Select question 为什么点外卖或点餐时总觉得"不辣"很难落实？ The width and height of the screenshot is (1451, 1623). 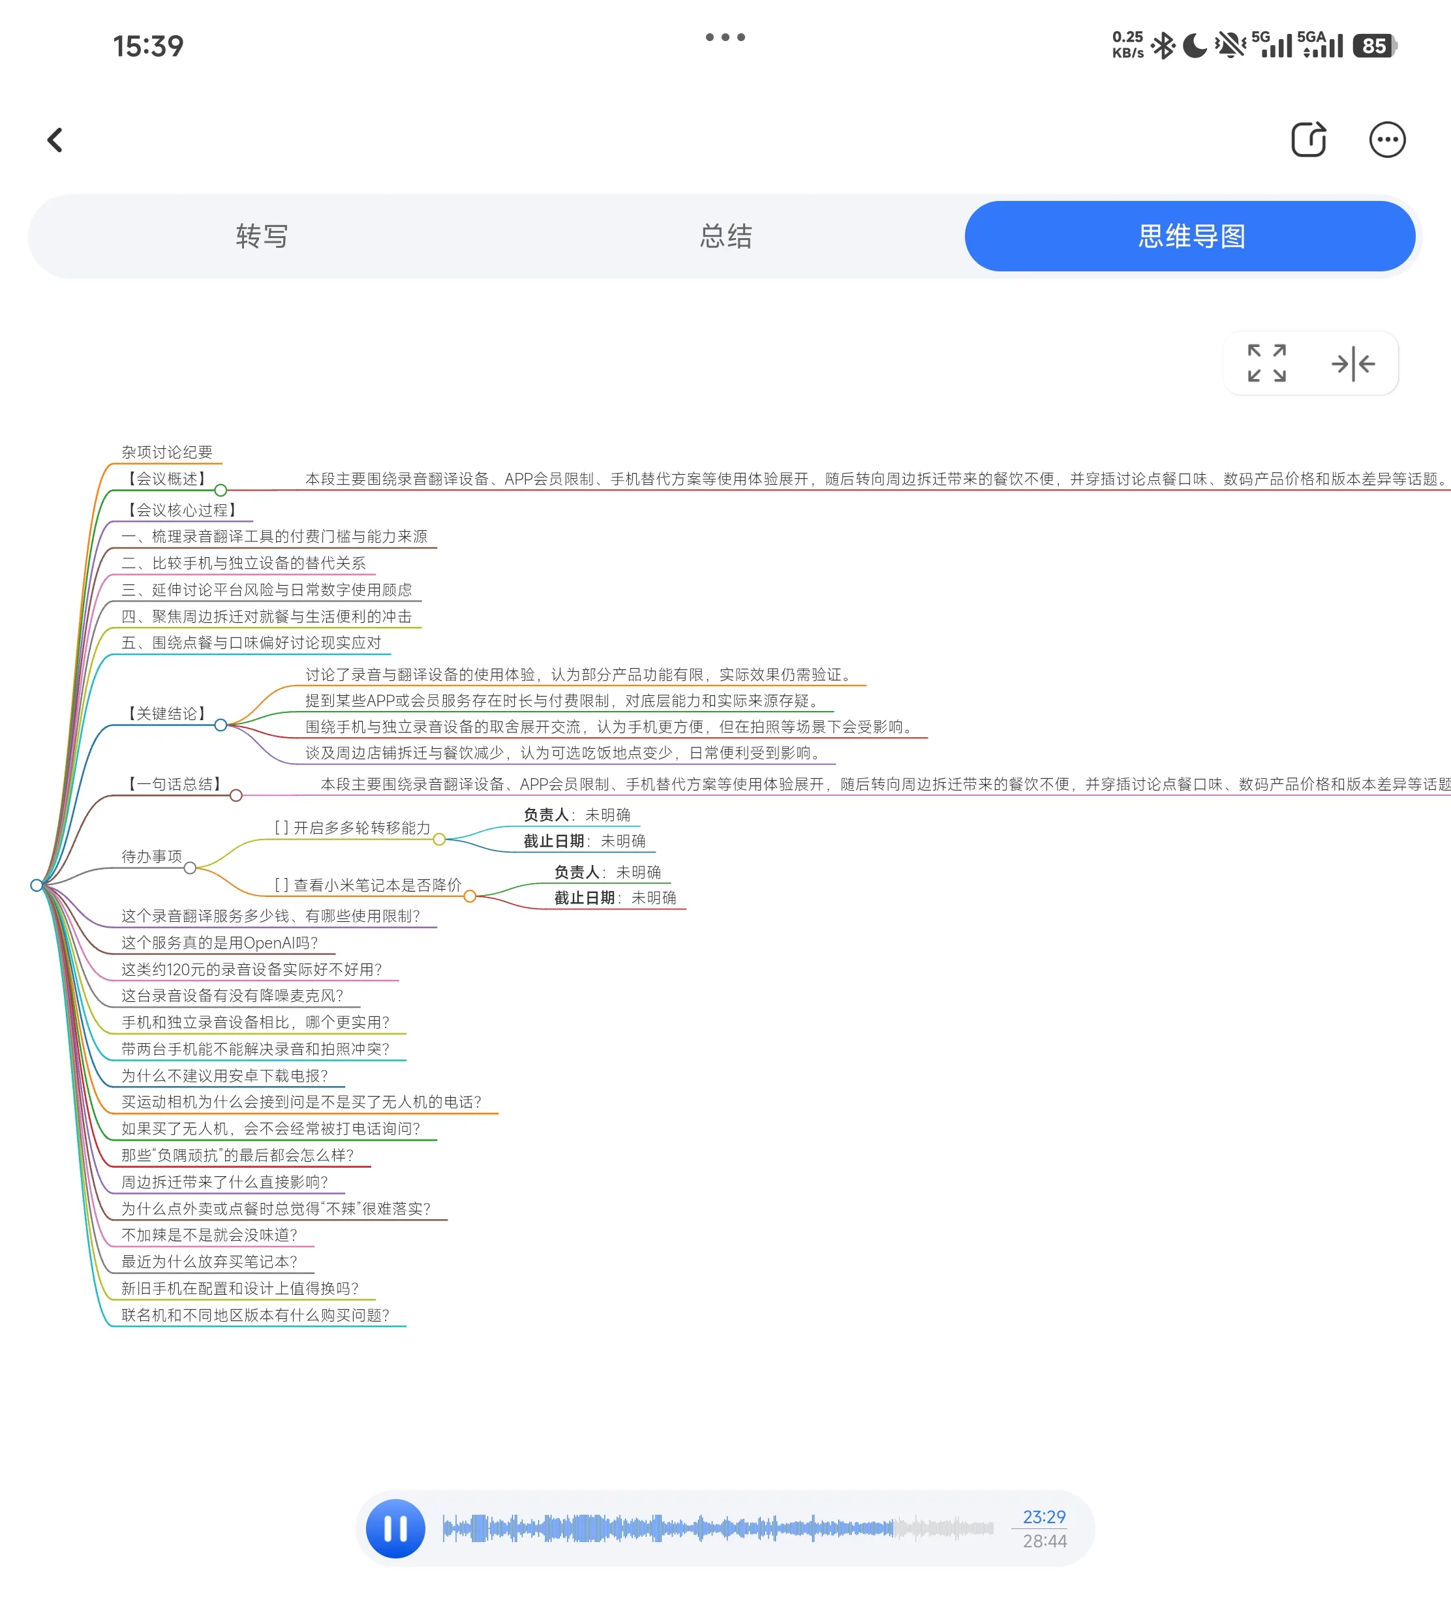point(276,1209)
